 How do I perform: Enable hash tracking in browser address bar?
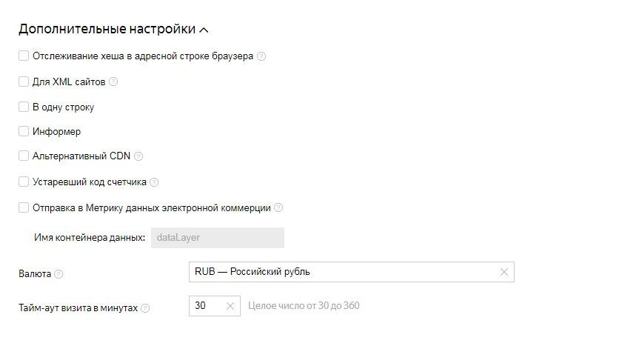[x=24, y=56]
